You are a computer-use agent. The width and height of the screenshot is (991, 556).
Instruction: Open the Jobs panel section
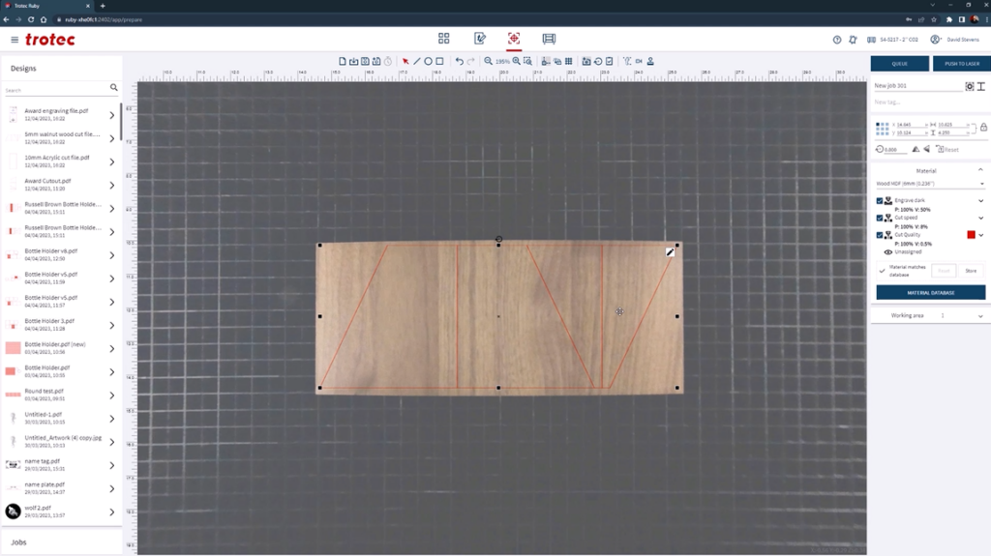pyautogui.click(x=19, y=542)
